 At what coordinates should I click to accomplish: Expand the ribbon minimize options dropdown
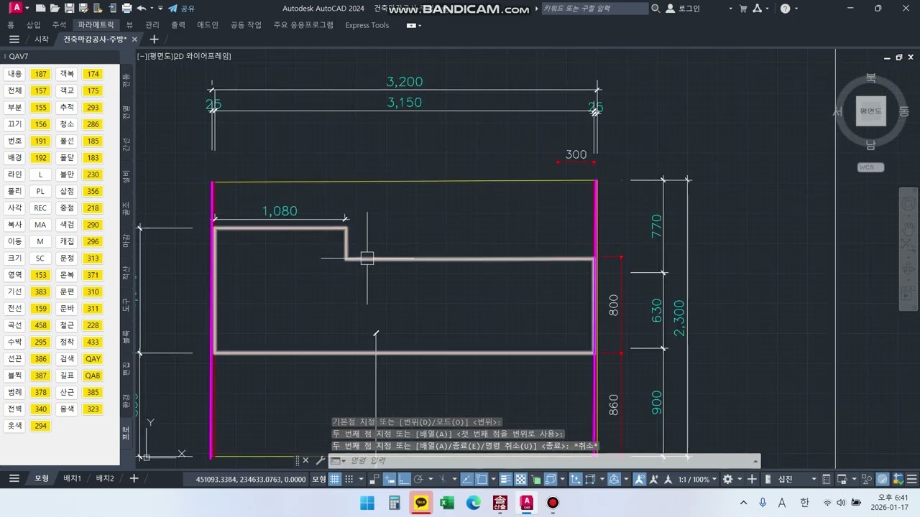(415, 25)
